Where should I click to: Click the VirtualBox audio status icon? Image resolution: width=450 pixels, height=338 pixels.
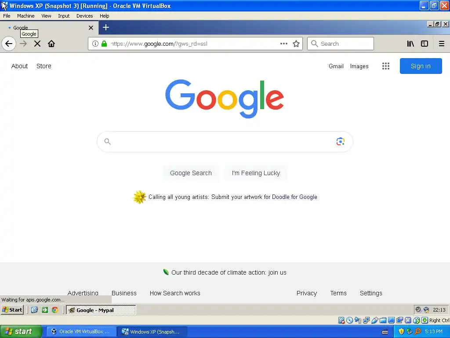(358, 320)
